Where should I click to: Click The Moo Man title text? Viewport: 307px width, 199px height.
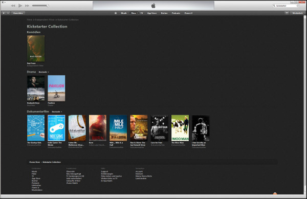[178, 143]
